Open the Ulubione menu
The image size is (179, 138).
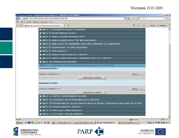(36, 22)
